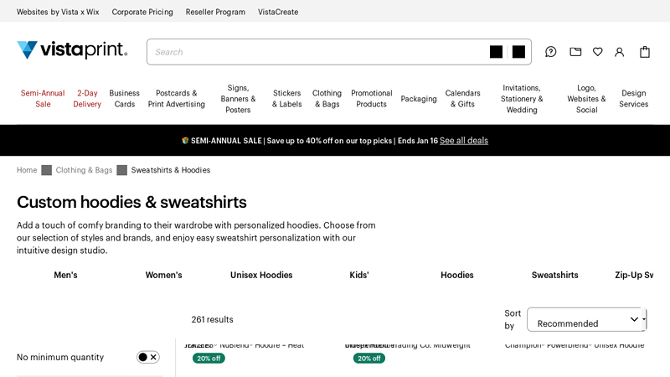Follow the See all deals link
Viewport: 670px width, 377px height.
464,141
